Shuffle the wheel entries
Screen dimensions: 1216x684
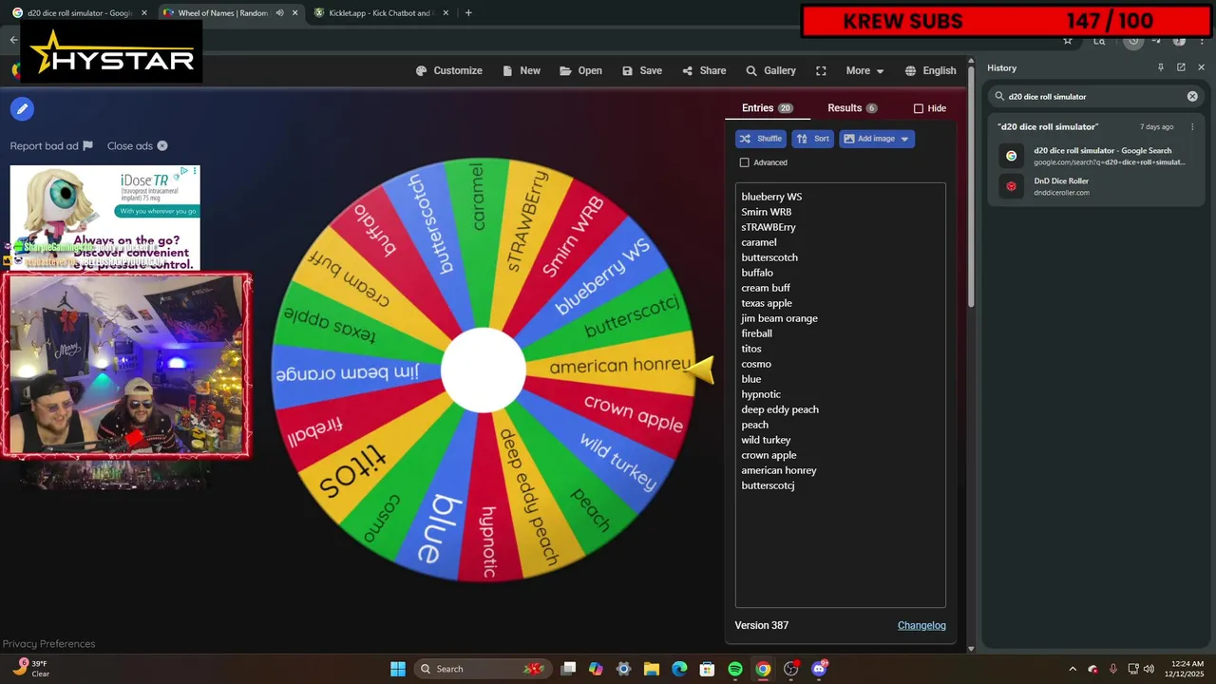pos(761,139)
